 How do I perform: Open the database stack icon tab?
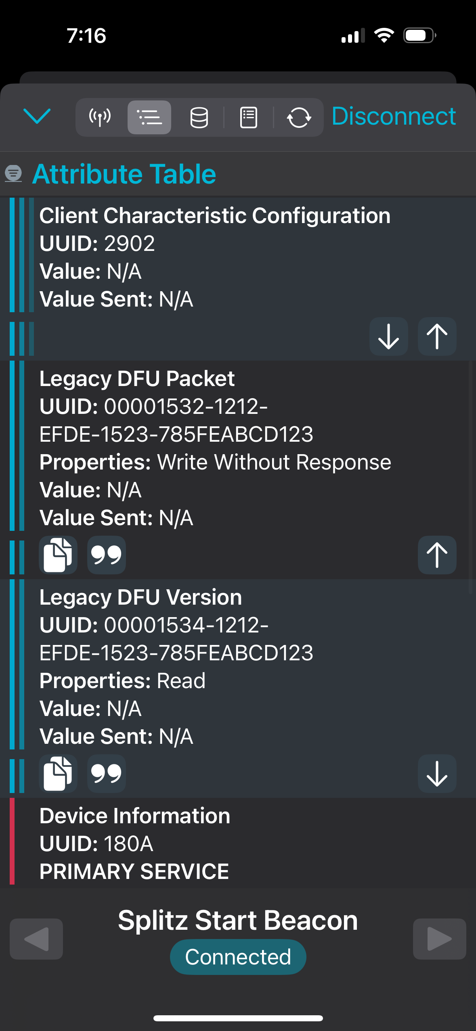[199, 117]
